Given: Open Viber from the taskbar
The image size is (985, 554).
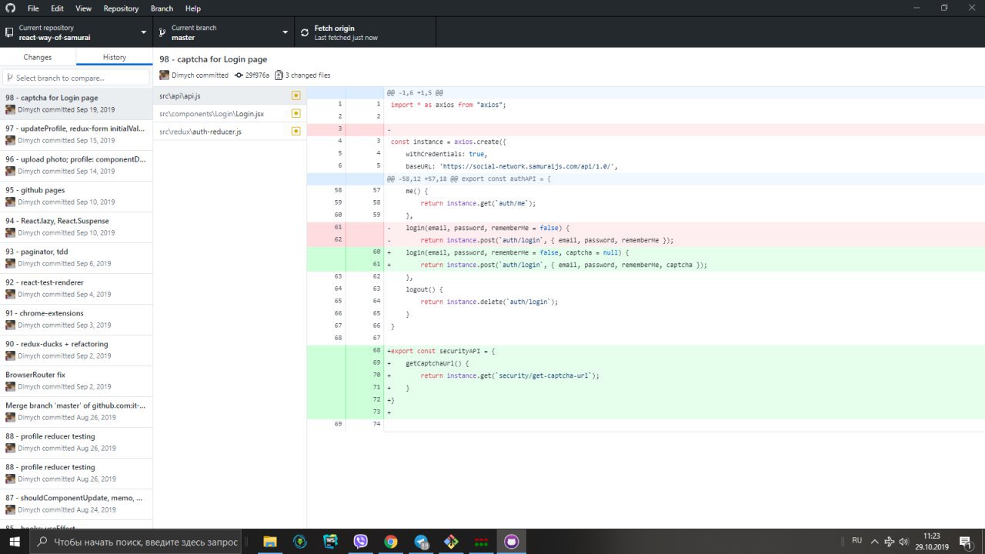Looking at the screenshot, I should (360, 542).
